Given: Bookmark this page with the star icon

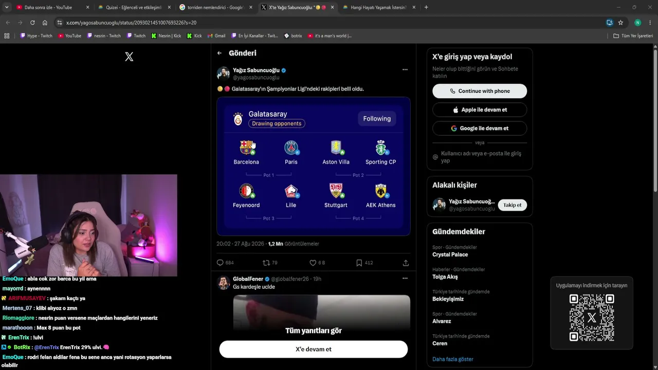Looking at the screenshot, I should (620, 23).
